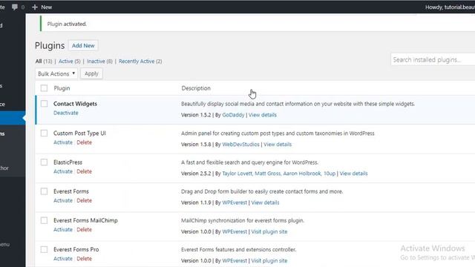Click the Contact Widgets plugin name
The height and width of the screenshot is (267, 475).
[75, 104]
